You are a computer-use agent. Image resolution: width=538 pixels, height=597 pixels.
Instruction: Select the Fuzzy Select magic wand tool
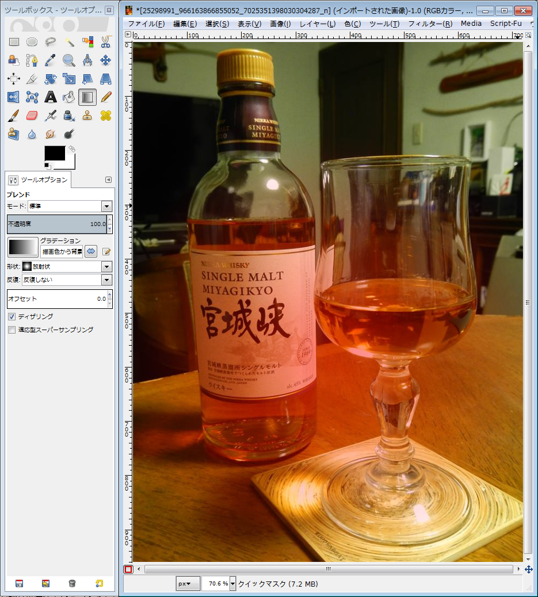pos(69,42)
